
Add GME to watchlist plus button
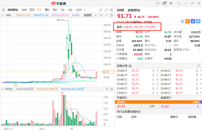pos(198,21)
